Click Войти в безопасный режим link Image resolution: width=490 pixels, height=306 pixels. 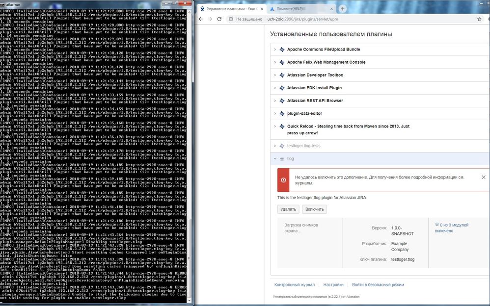pyautogui.click(x=378, y=285)
